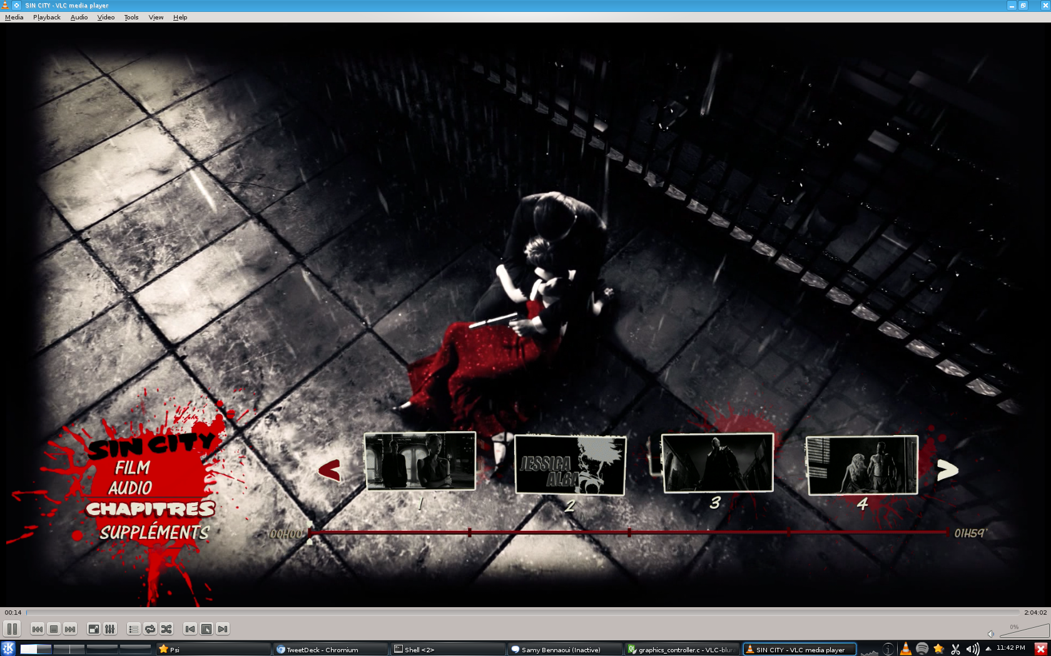This screenshot has height=656, width=1051.
Task: Click SIN CITY VLC taskbar entry
Action: point(800,649)
